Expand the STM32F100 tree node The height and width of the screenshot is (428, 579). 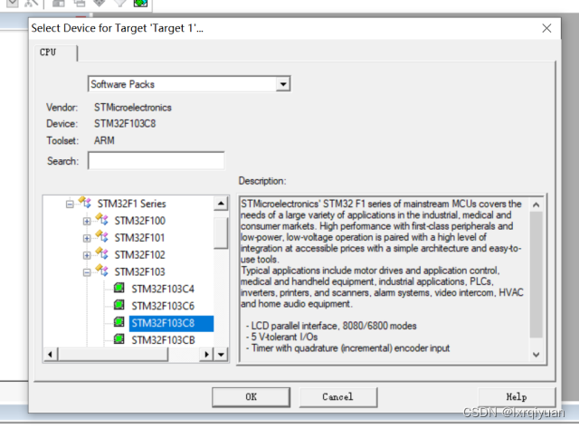(87, 221)
